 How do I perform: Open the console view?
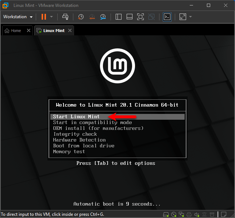[x=167, y=17]
